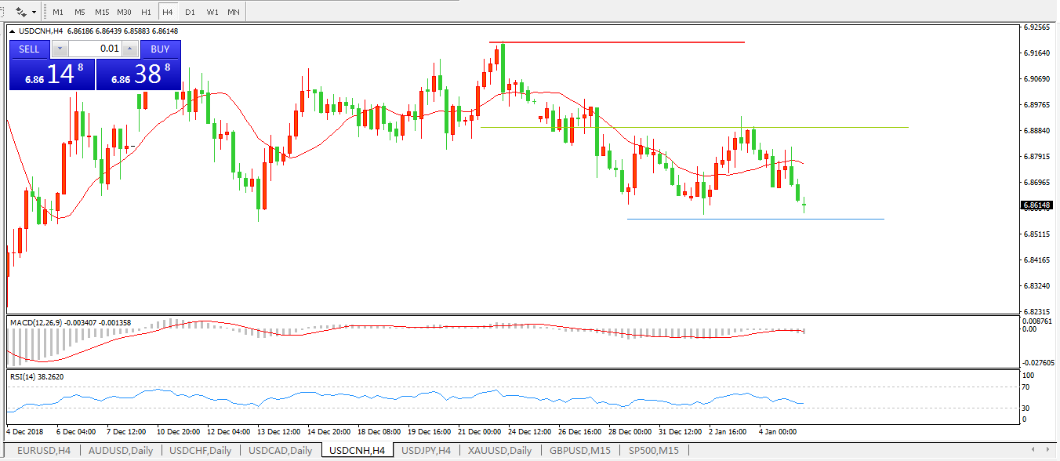This screenshot has width=1060, height=461.
Task: Choose the H1 timeframe button
Action: point(146,13)
